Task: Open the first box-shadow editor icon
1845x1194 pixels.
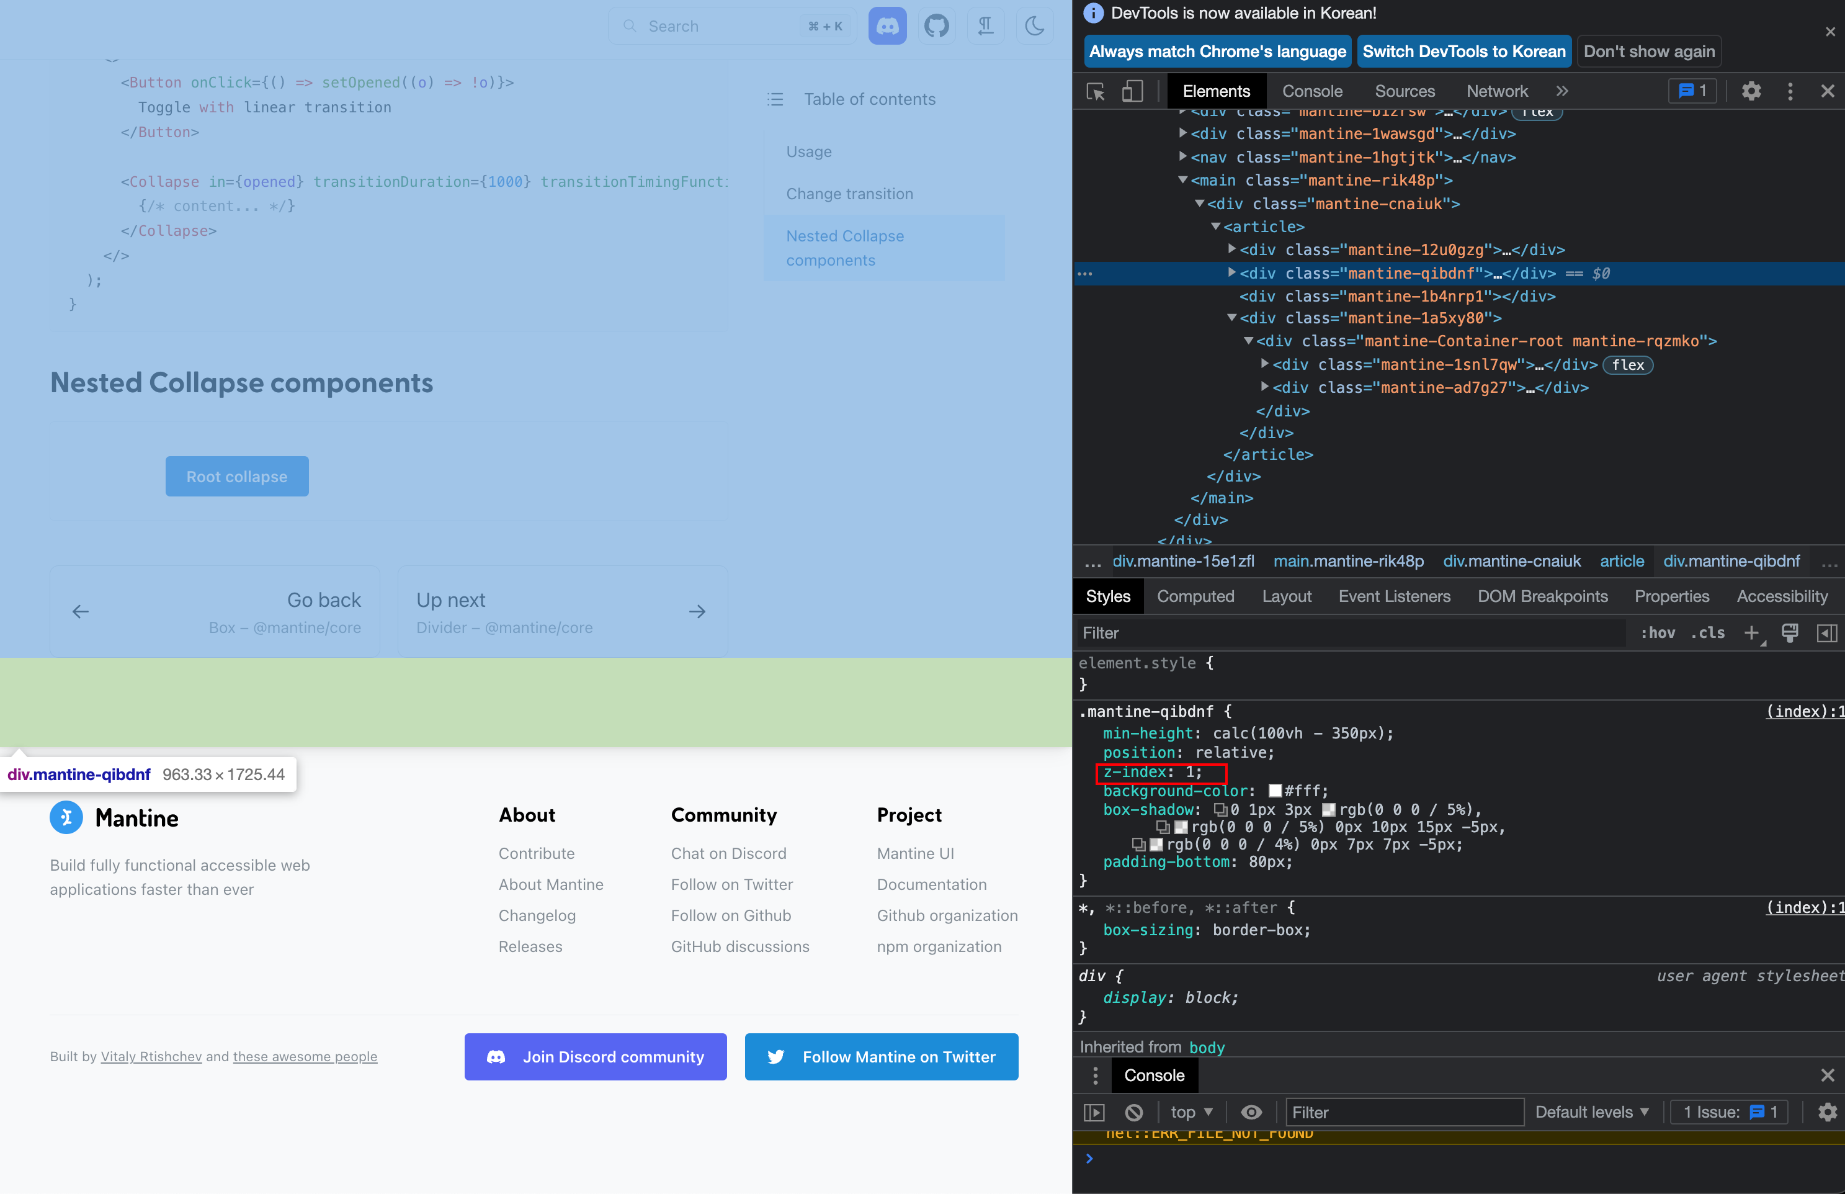Action: (x=1220, y=810)
